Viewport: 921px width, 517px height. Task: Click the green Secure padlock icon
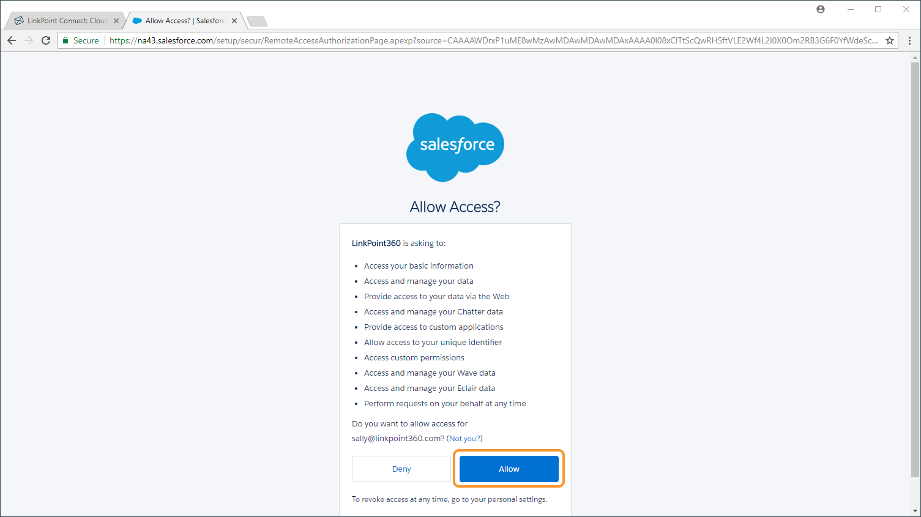(65, 40)
